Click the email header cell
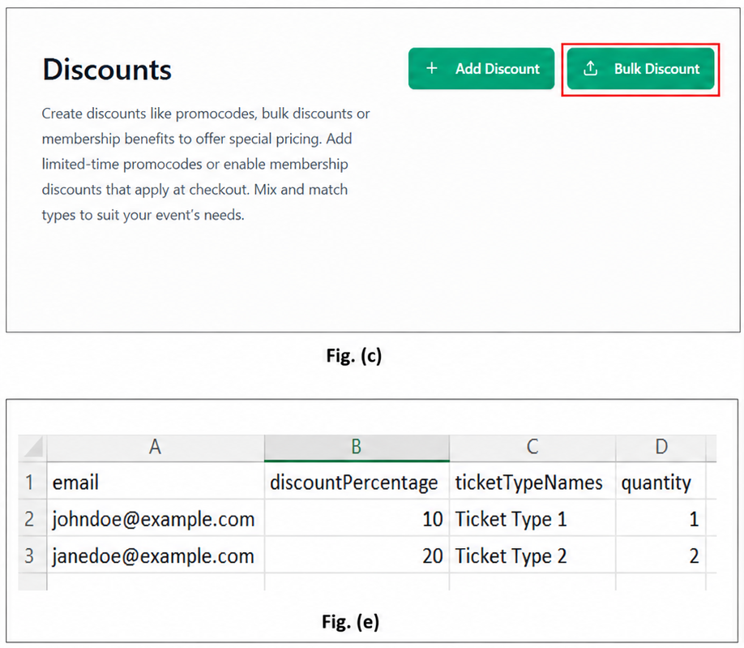The width and height of the screenshot is (744, 648). [156, 481]
